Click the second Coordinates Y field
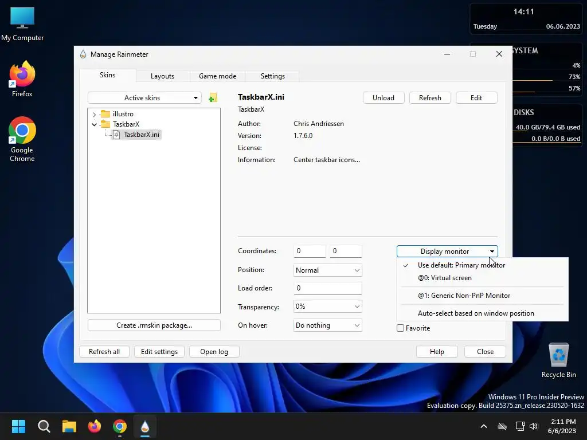The height and width of the screenshot is (440, 587). [346, 251]
